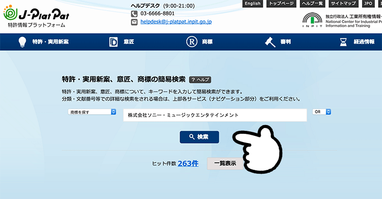Click the D design icon for 意匠

[x=113, y=42]
